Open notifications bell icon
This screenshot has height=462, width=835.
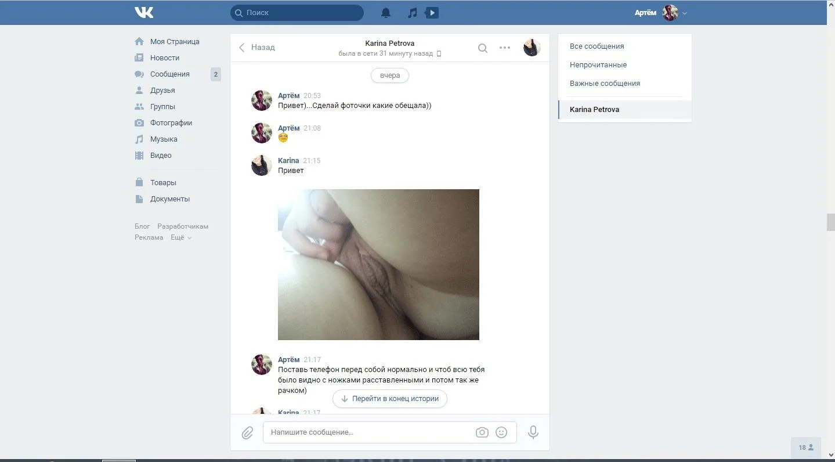385,12
